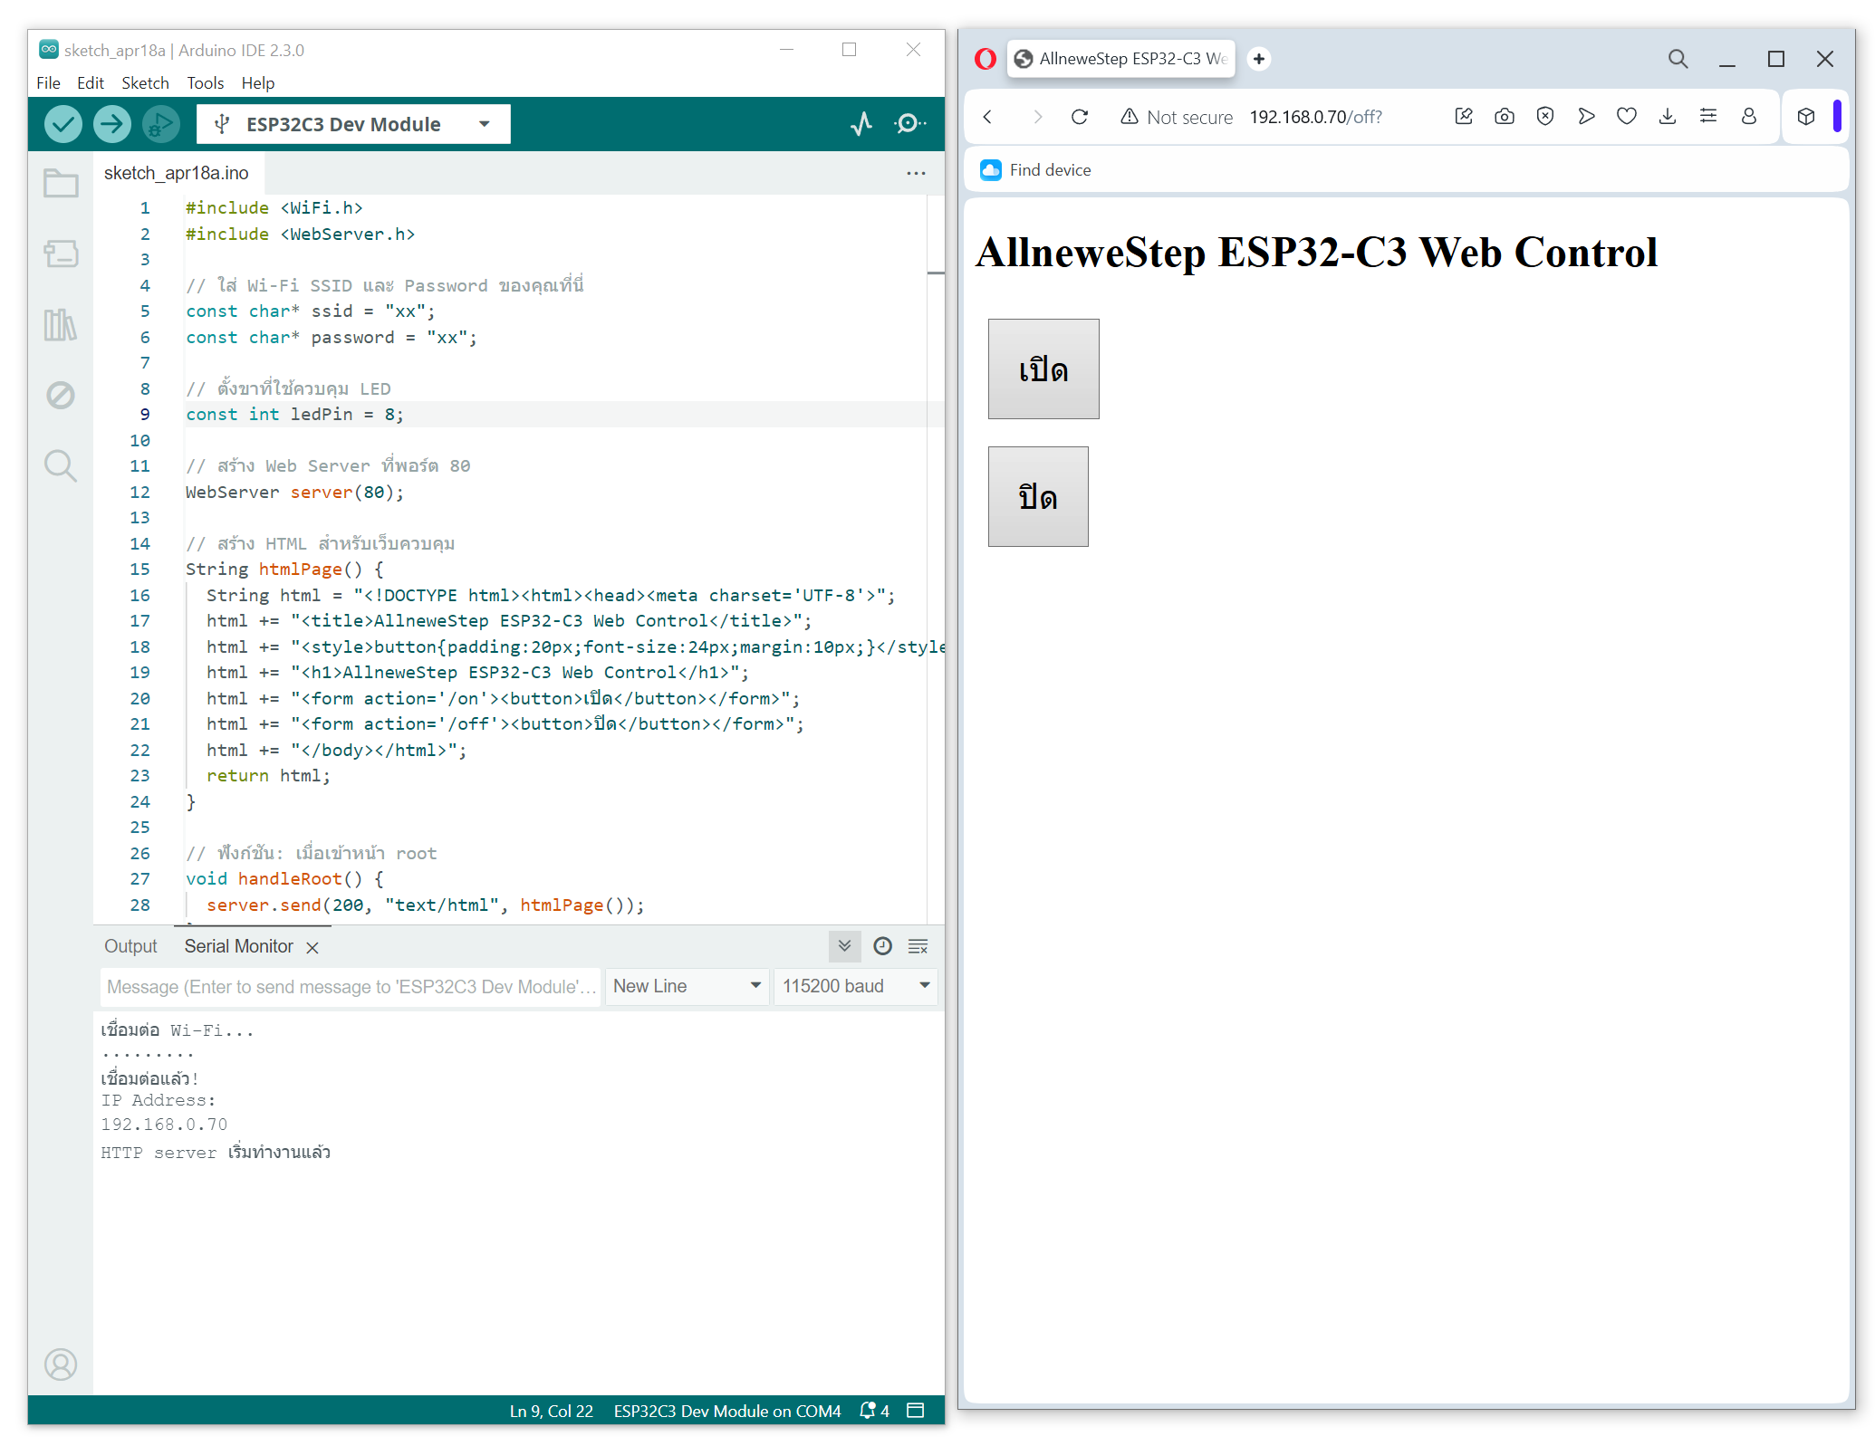This screenshot has width=1875, height=1446.
Task: Click the address bar URL 192.168.0.70/off?
Action: (x=1315, y=117)
